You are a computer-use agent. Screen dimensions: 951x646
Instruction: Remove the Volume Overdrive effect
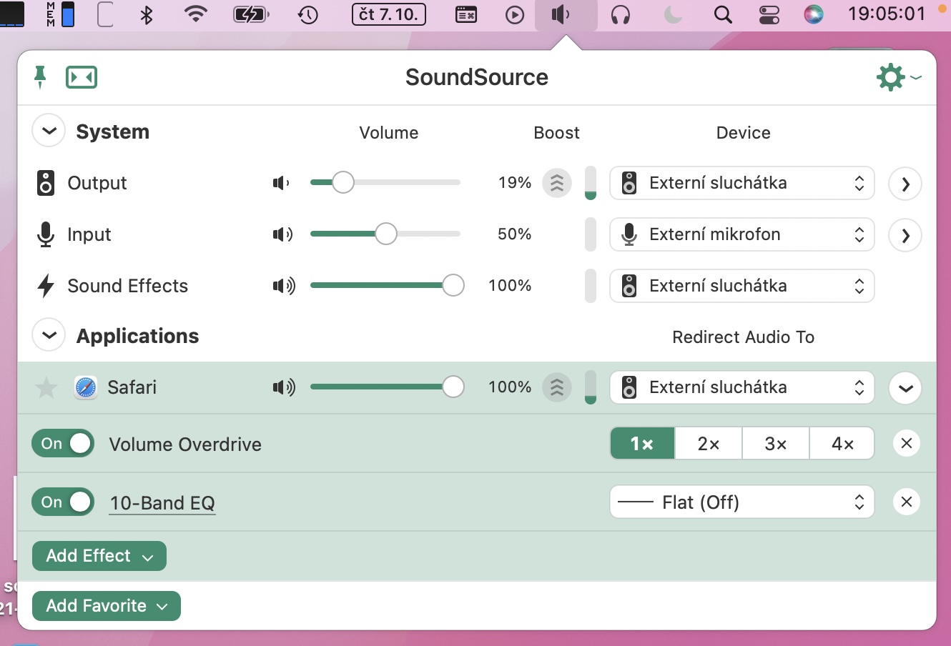906,443
